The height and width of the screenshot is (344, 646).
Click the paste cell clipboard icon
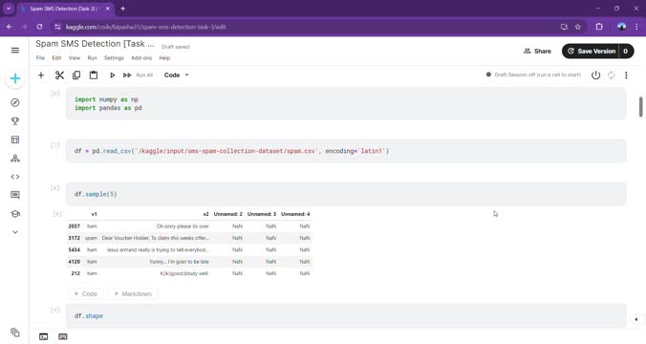(94, 75)
